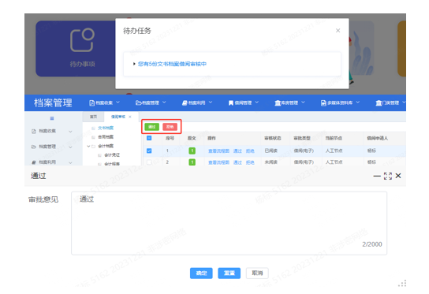Uncheck the row 1 checkbox
The width and height of the screenshot is (429, 294).
pyautogui.click(x=149, y=151)
